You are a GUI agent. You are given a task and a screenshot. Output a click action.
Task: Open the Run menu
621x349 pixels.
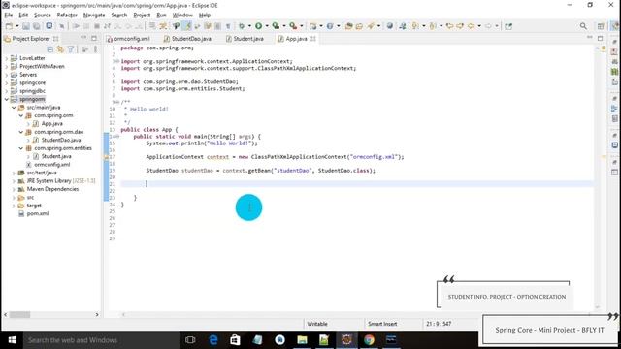click(x=162, y=16)
